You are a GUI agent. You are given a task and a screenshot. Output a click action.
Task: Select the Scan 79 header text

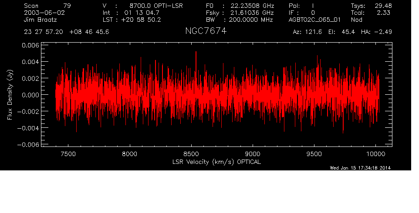click(48, 6)
